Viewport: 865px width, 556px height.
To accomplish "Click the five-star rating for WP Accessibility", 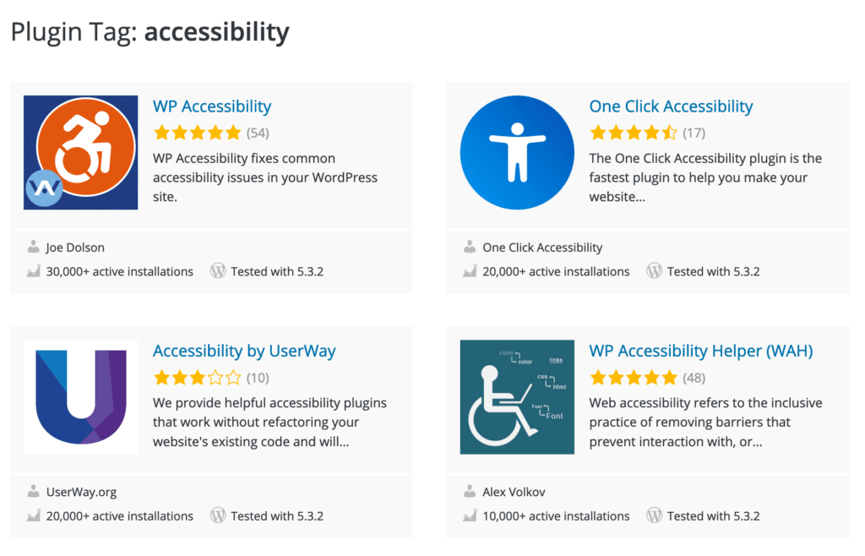I will tap(198, 133).
